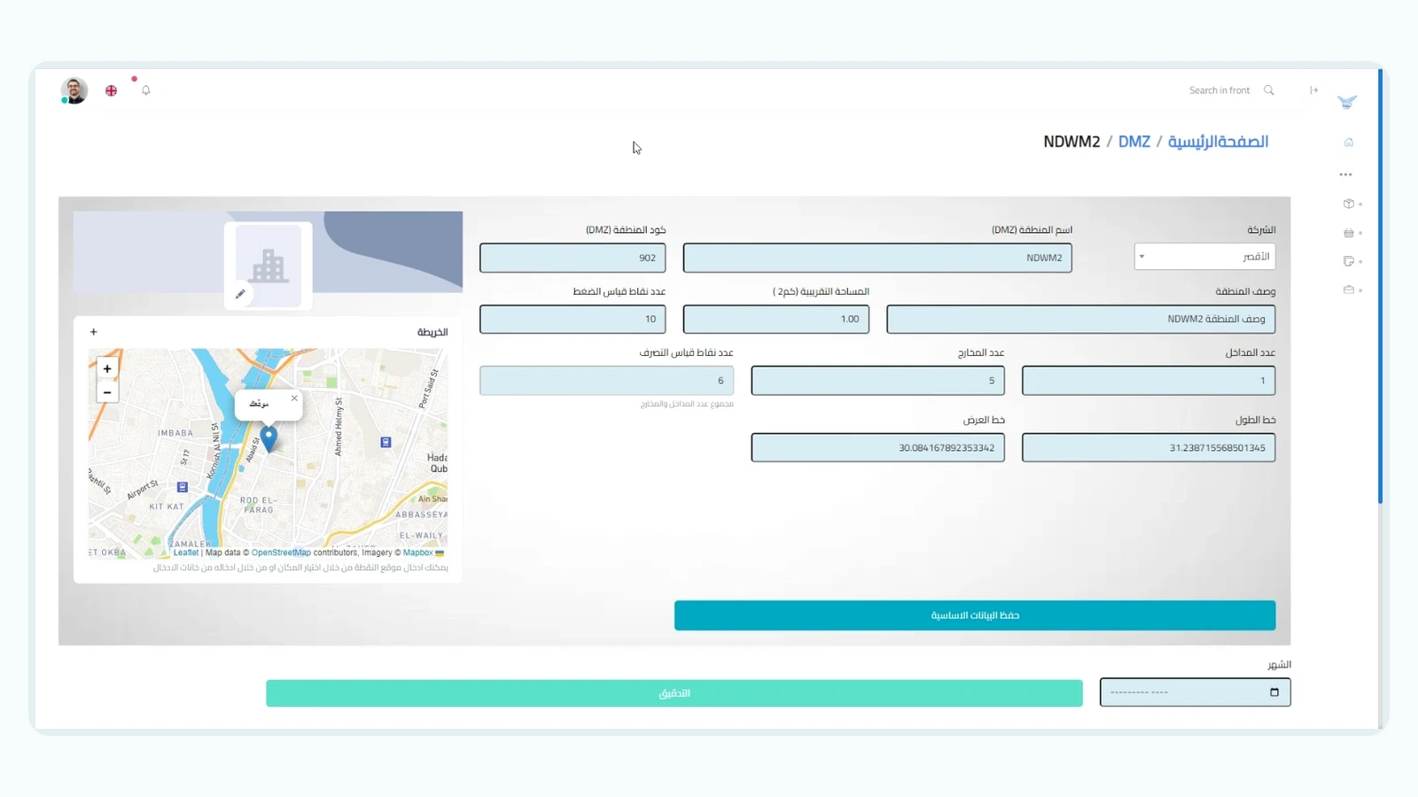Click the latitude field 30.084167892353342
This screenshot has width=1418, height=797.
pyautogui.click(x=877, y=447)
